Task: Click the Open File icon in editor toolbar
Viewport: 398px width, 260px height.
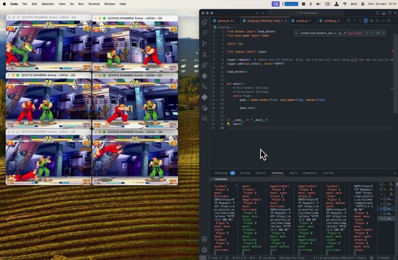Action: (348, 20)
